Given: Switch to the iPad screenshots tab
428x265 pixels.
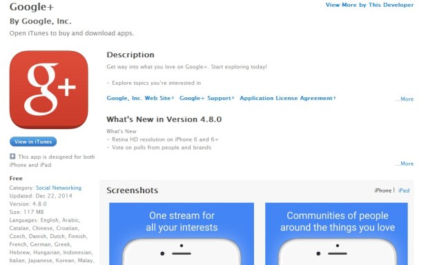Looking at the screenshot, I should [404, 190].
